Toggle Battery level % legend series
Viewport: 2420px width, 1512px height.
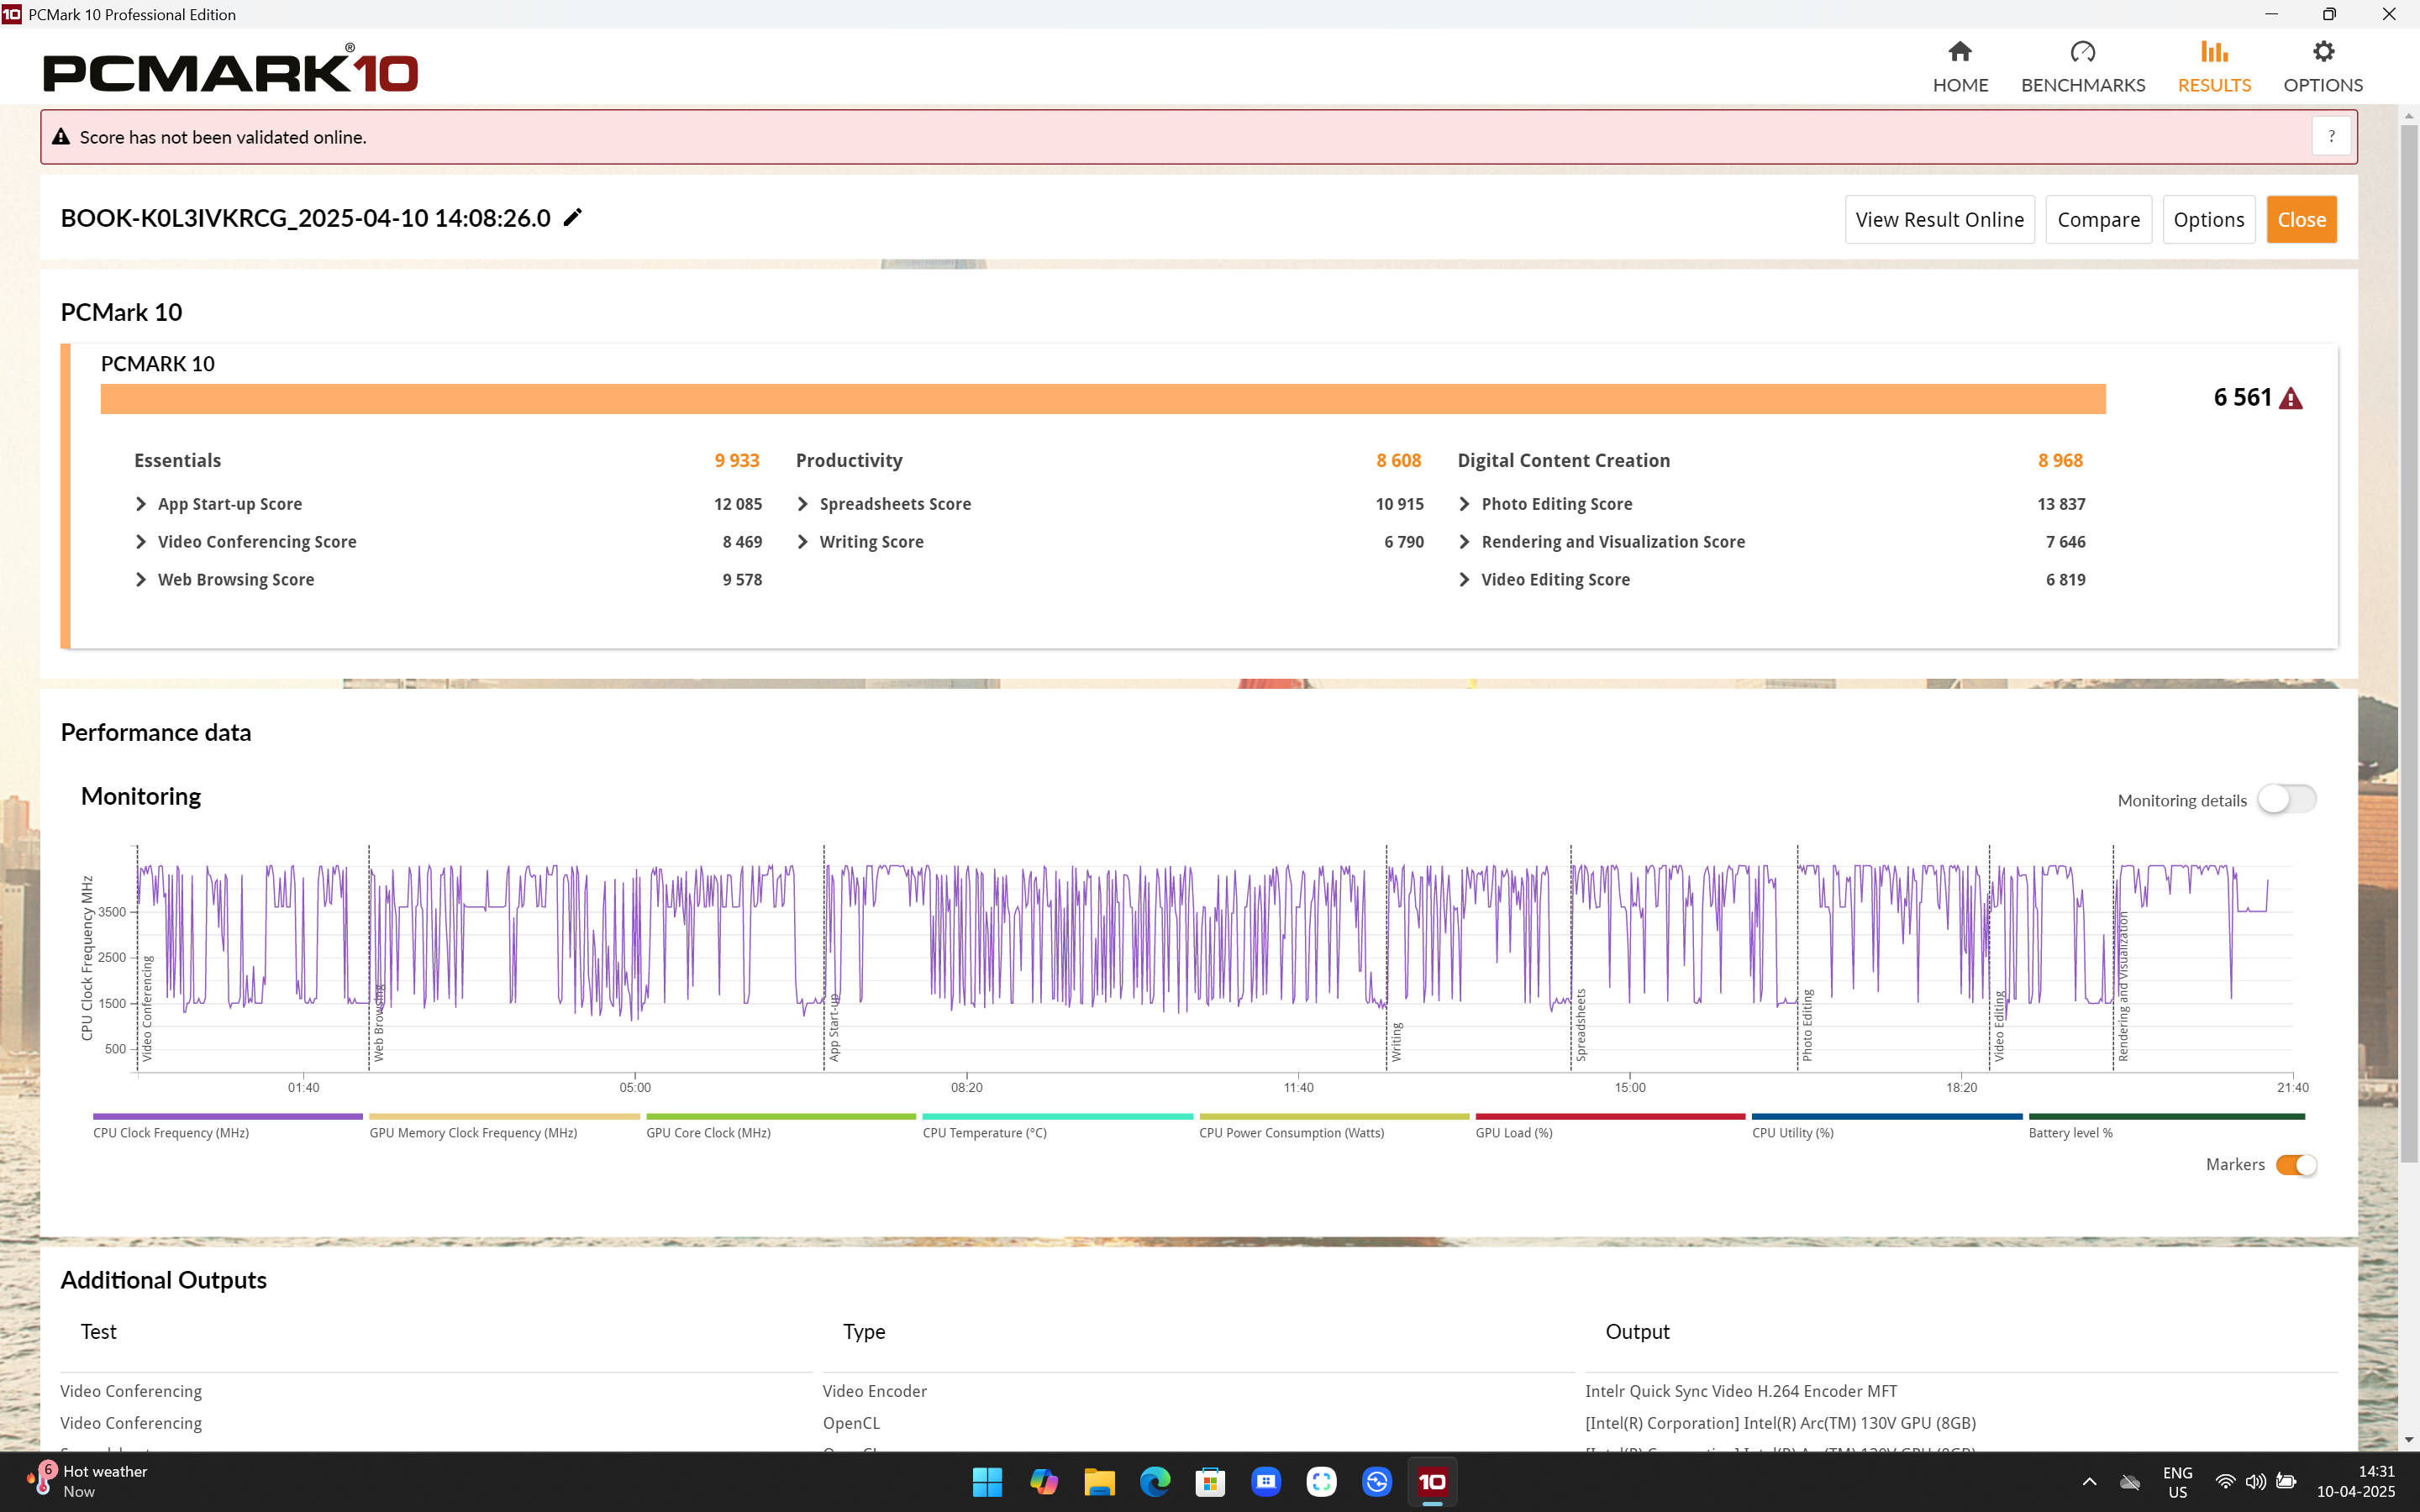pyautogui.click(x=2166, y=1126)
